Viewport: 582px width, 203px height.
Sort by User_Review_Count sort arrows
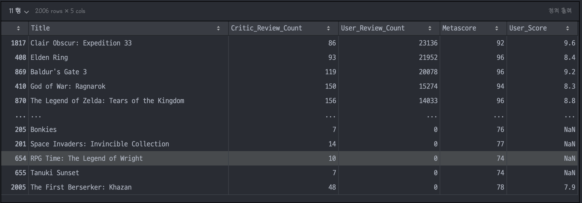tap(430, 28)
